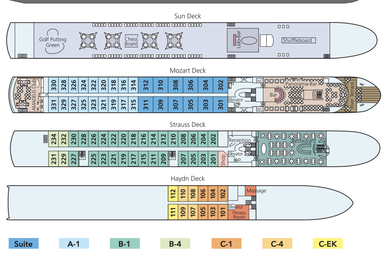Click the Bar counter in Panorama-Bar
The width and height of the screenshot is (390, 268).
click(x=273, y=95)
